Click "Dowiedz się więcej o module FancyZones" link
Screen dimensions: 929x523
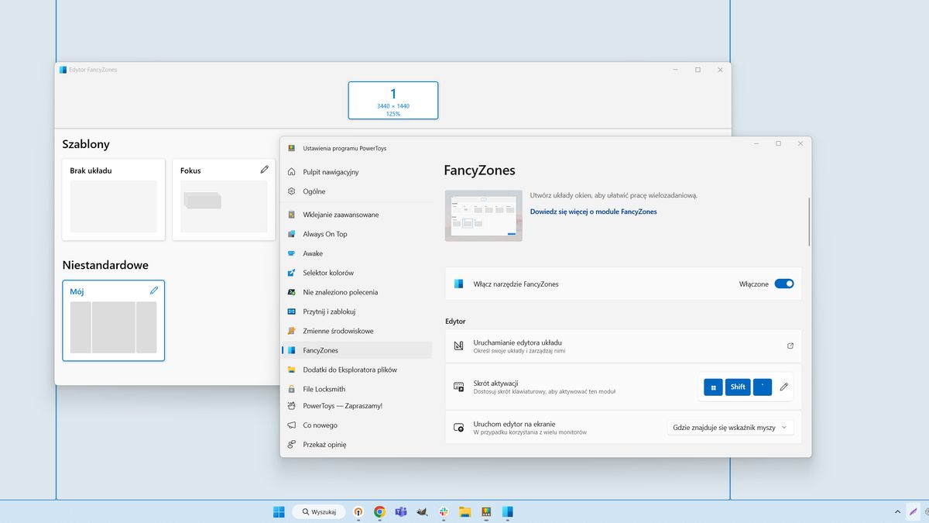(x=591, y=211)
